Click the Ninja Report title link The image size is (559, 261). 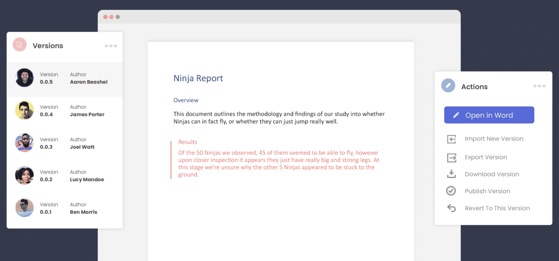tap(198, 78)
